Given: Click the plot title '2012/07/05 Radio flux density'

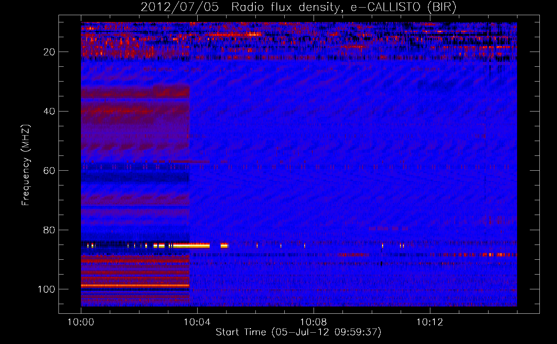Looking at the screenshot, I should [x=240, y=7].
